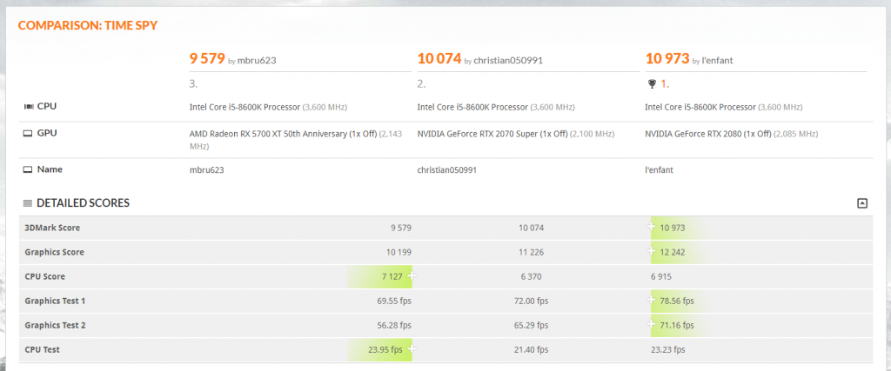
Task: Click the 69.55 fps value
Action: 394,301
